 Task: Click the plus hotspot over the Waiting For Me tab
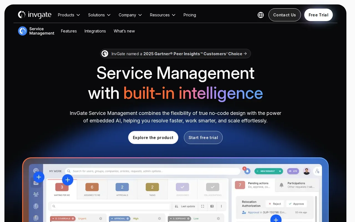coord(68,180)
